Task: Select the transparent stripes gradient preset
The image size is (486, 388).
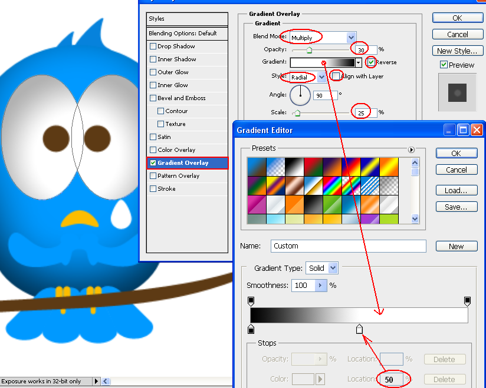Action: point(370,186)
